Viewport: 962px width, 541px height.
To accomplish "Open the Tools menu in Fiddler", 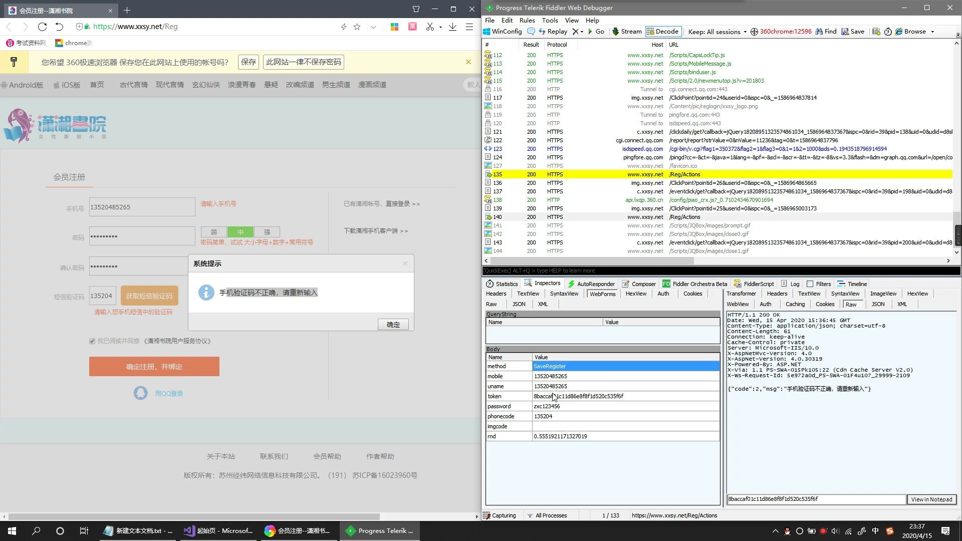I will 550,20.
